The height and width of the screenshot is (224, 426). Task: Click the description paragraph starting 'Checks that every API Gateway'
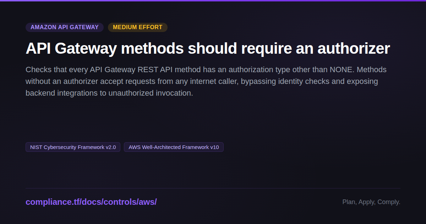pyautogui.click(x=206, y=81)
